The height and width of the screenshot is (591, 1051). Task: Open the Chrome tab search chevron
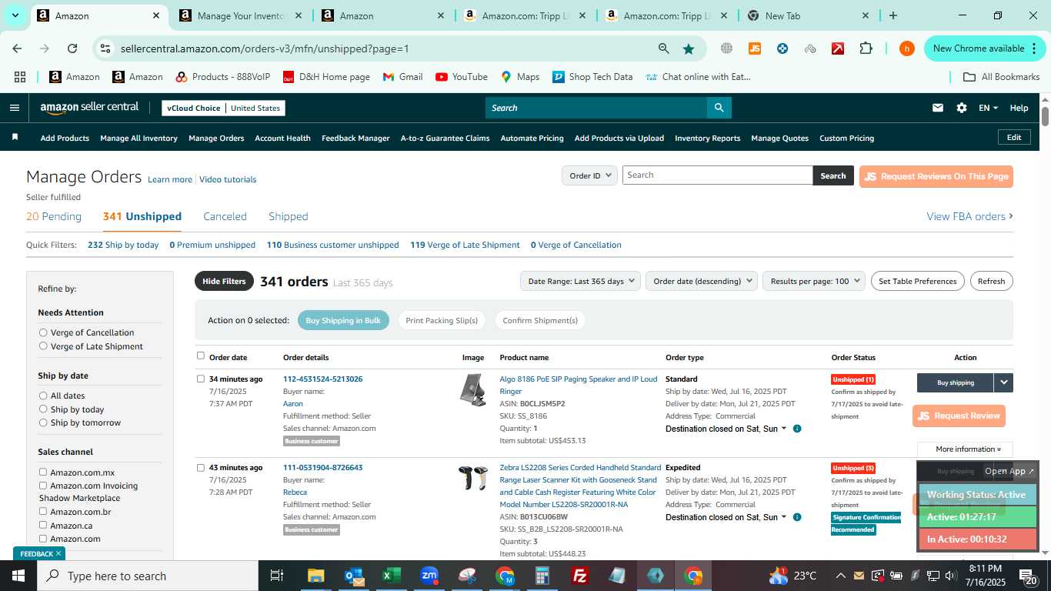15,15
